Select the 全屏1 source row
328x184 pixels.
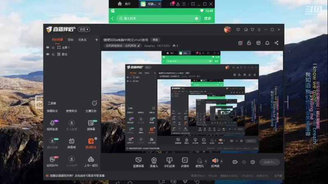[x=72, y=47]
